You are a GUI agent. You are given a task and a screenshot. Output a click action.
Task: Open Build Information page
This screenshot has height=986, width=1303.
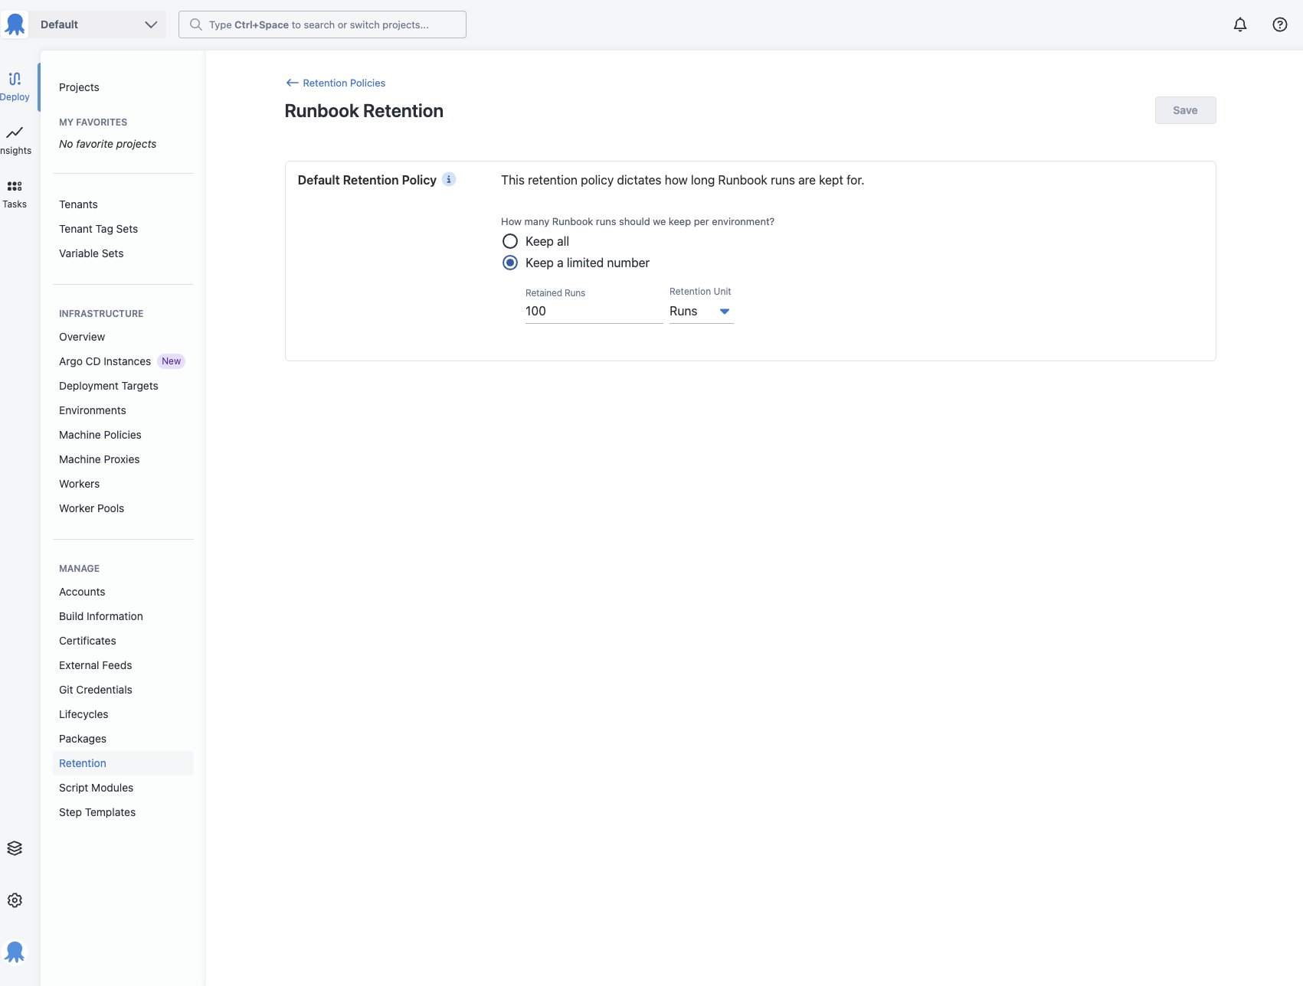click(x=101, y=616)
